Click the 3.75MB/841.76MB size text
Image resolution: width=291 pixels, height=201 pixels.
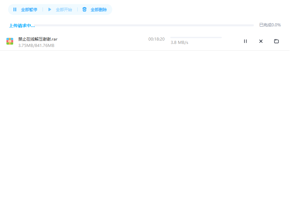[36, 46]
